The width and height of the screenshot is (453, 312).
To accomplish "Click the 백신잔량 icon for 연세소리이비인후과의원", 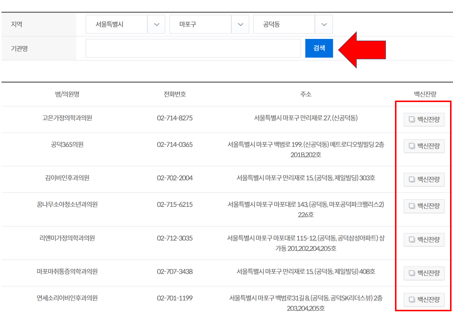I will (424, 300).
